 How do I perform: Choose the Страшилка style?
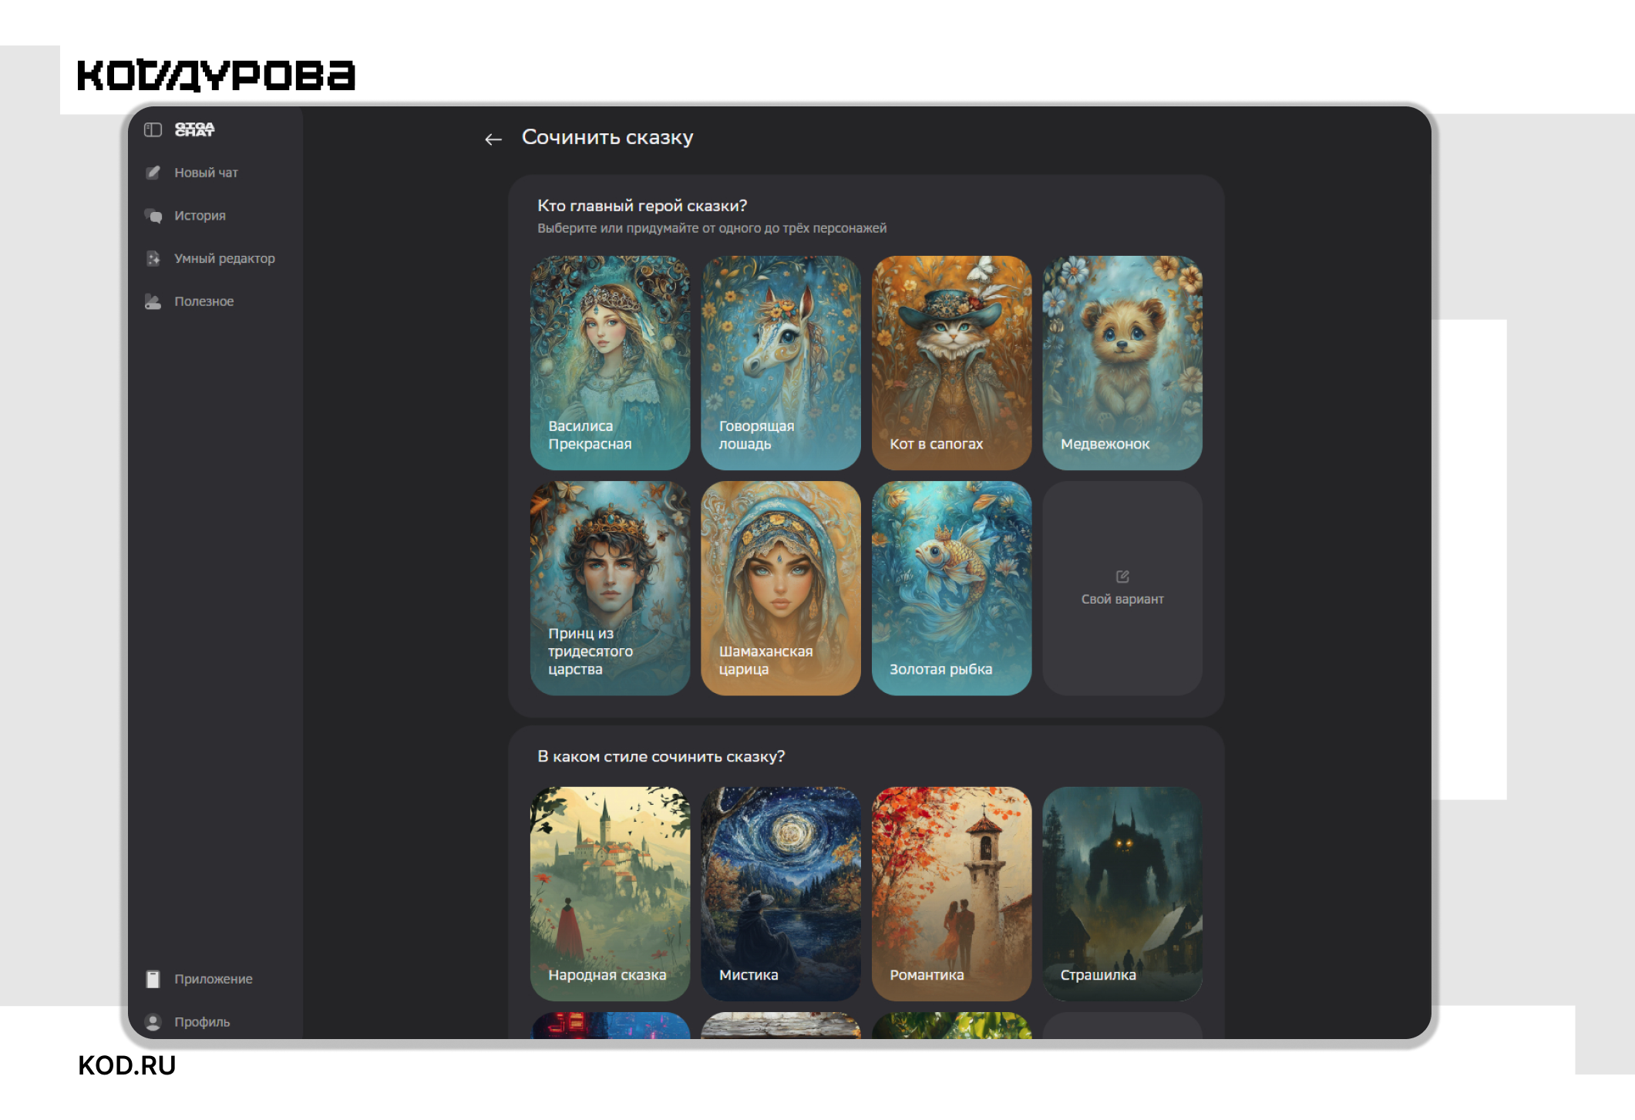(x=1122, y=893)
